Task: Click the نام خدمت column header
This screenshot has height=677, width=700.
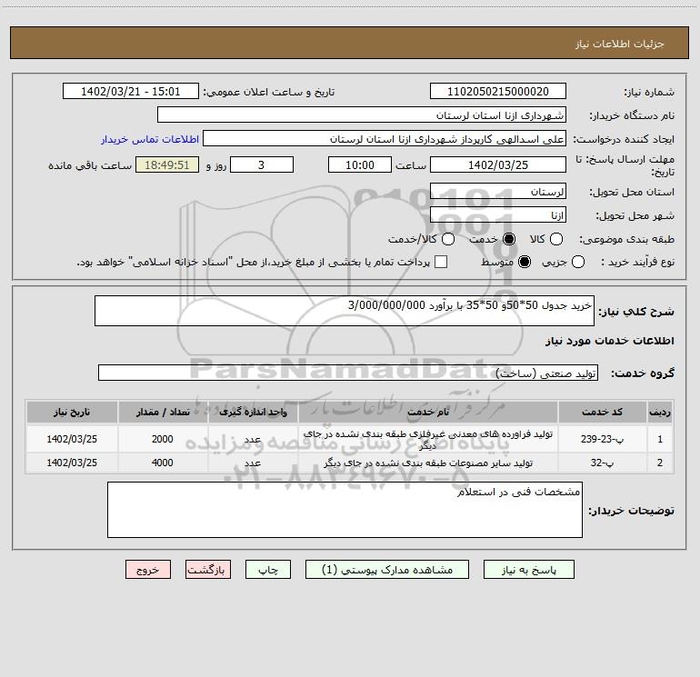Action: 427,412
